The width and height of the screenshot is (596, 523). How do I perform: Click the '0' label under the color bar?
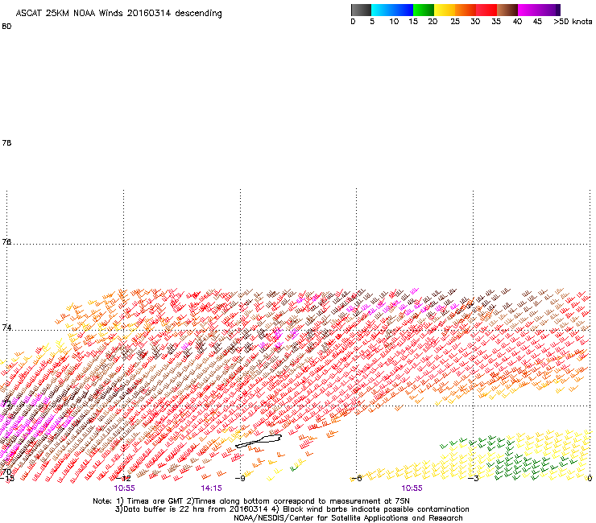click(x=353, y=22)
